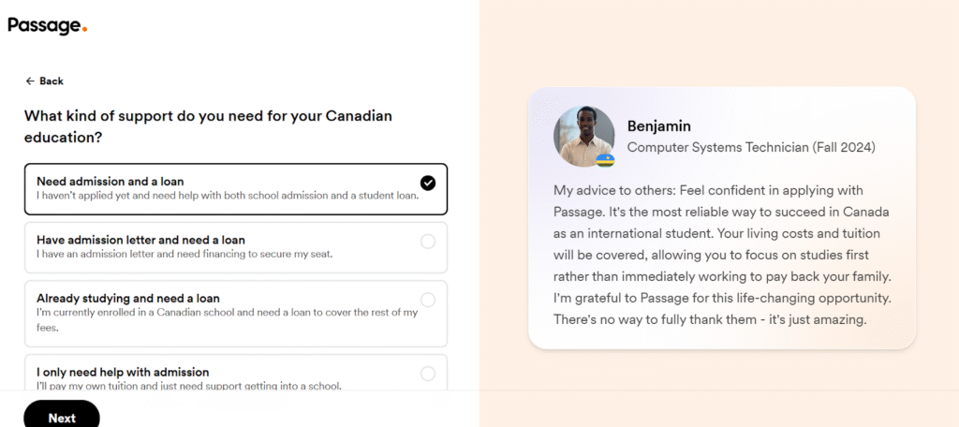Click the 'I only need help with admission' heading

point(123,372)
